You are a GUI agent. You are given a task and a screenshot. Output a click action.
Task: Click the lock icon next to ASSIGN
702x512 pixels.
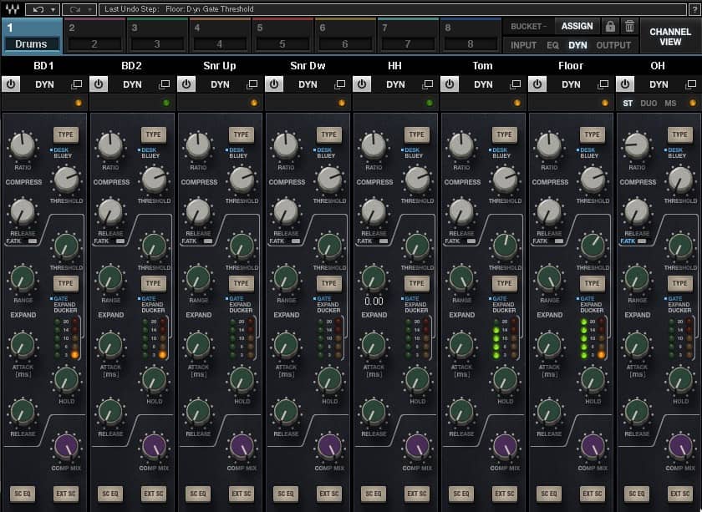611,26
